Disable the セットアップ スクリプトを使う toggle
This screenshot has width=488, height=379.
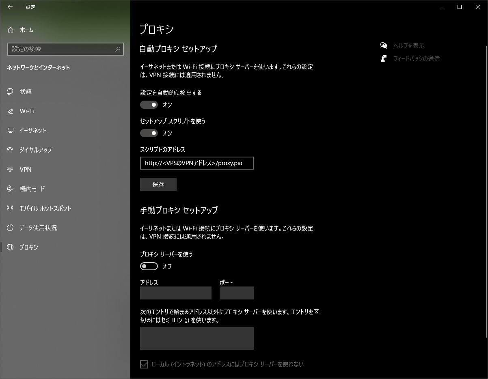[149, 133]
